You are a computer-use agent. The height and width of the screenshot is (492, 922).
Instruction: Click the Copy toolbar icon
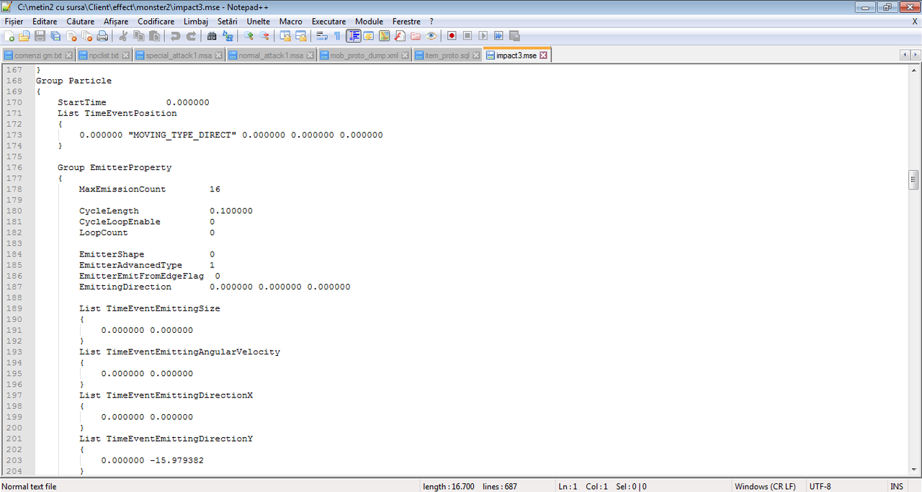(139, 36)
